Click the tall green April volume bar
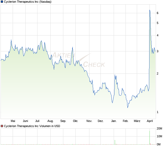 point(150,138)
